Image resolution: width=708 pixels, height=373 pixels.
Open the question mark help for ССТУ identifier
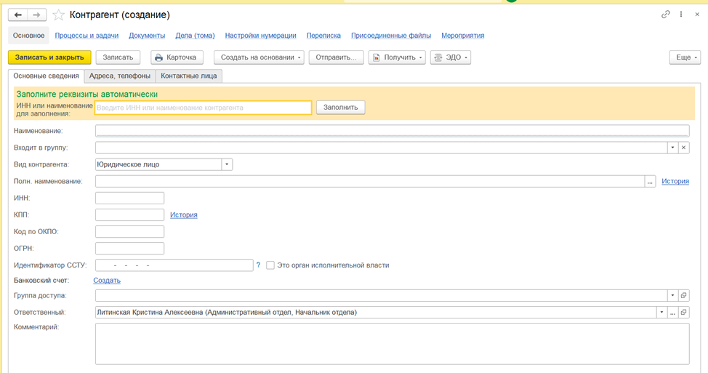tap(258, 265)
